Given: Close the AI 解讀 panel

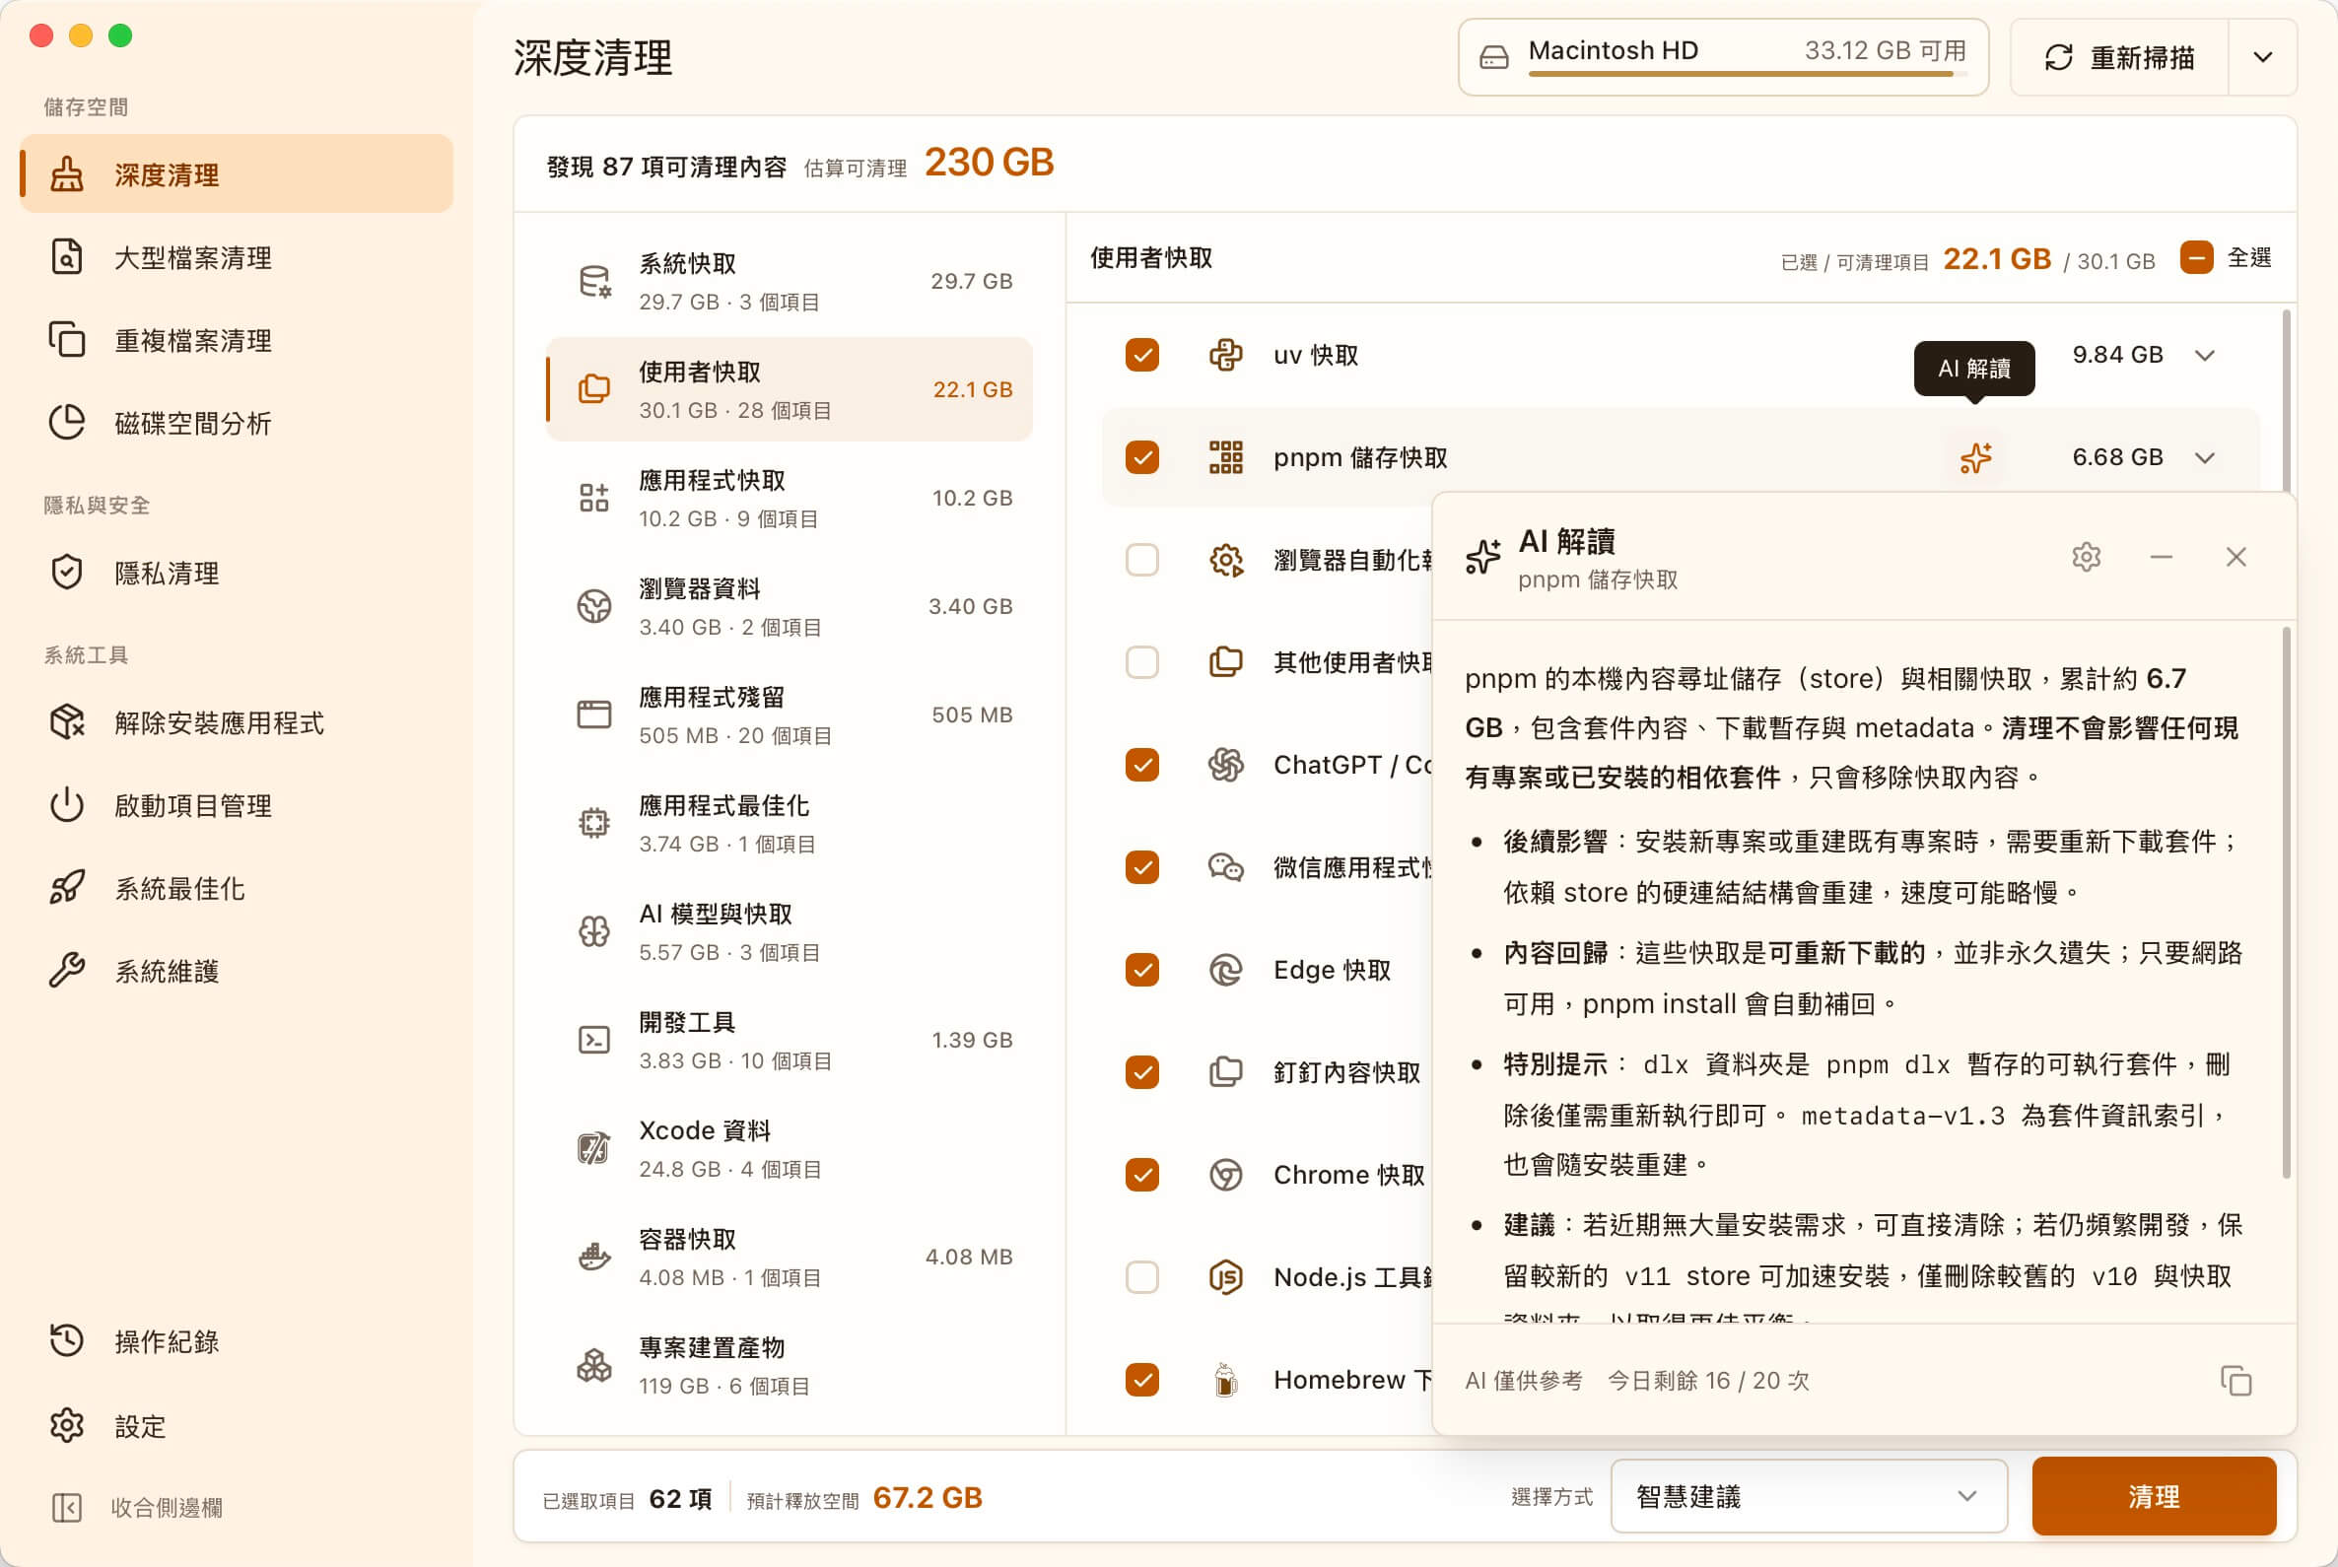Looking at the screenshot, I should click(x=2236, y=557).
